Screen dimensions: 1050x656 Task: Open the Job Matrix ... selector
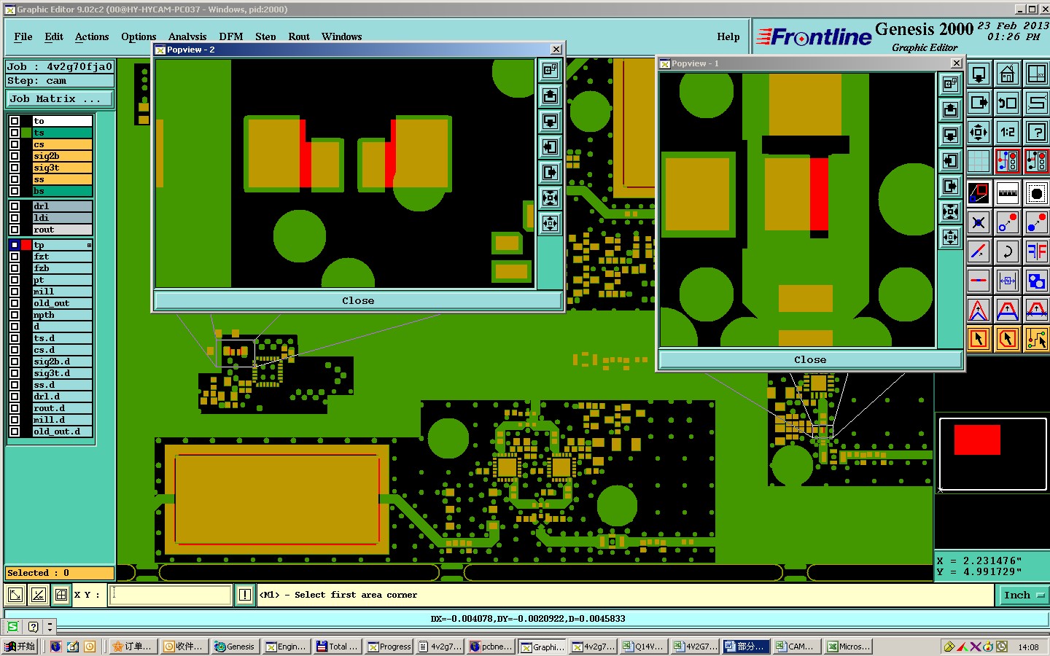tap(60, 99)
